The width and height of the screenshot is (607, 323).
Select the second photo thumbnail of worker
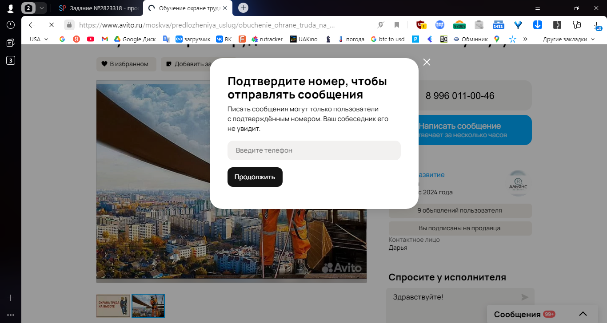[x=148, y=306]
